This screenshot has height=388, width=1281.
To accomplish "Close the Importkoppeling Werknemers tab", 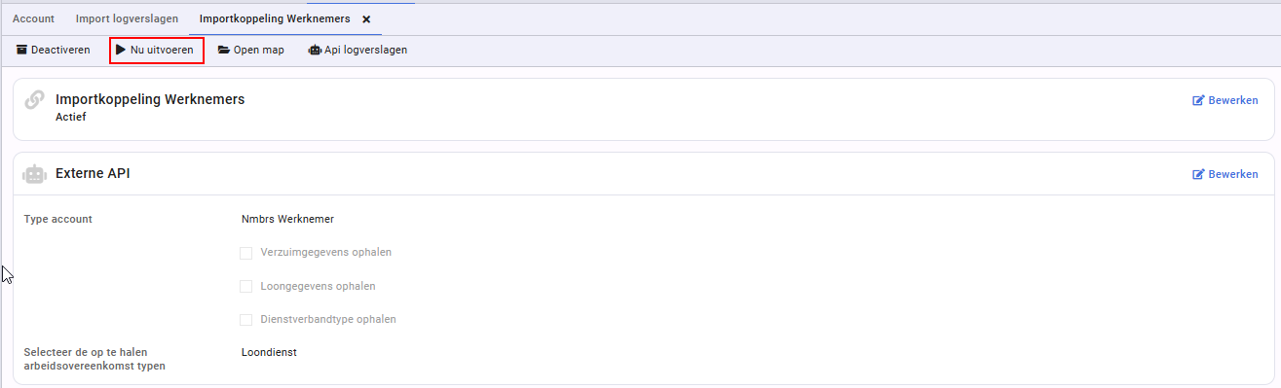I will tap(366, 19).
